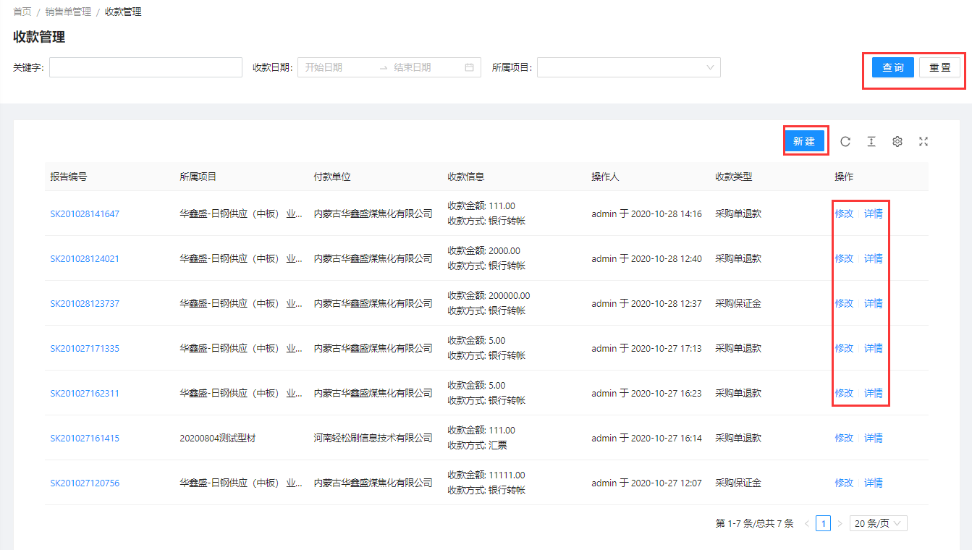
Task: Expand the 所属项目 dropdown
Action: click(628, 67)
